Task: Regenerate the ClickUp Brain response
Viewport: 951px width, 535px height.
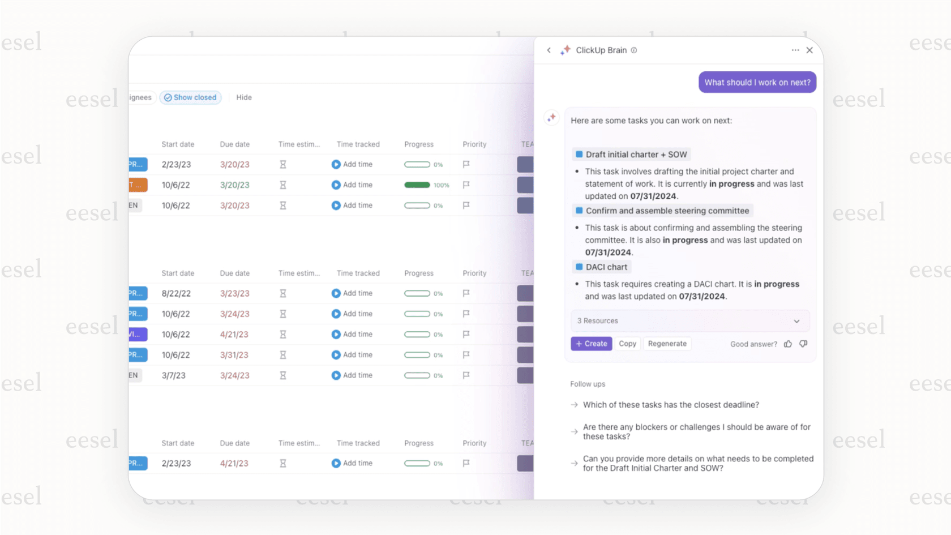Action: 667,344
